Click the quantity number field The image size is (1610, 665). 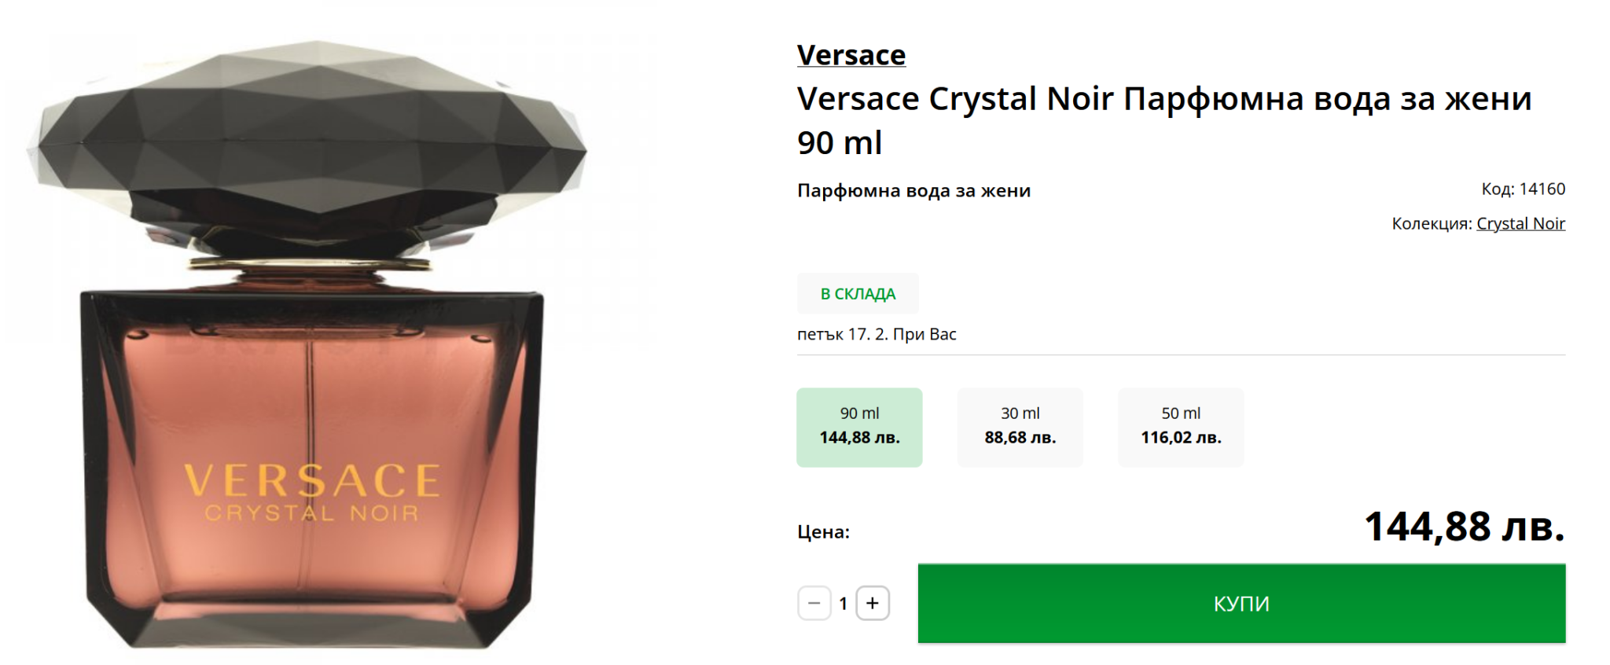point(843,603)
